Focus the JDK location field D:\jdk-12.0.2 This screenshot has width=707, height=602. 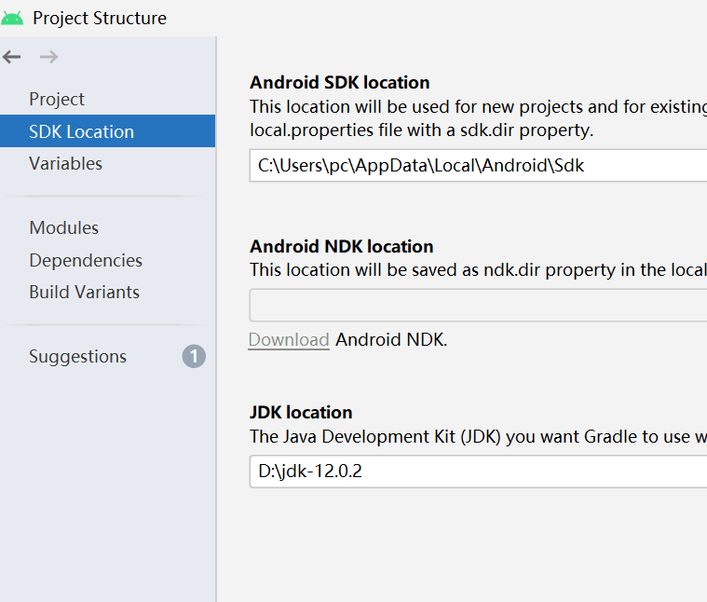478,472
